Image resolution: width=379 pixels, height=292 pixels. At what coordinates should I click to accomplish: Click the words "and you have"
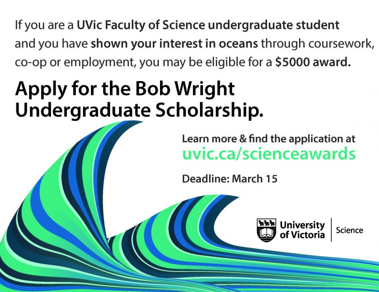point(52,44)
